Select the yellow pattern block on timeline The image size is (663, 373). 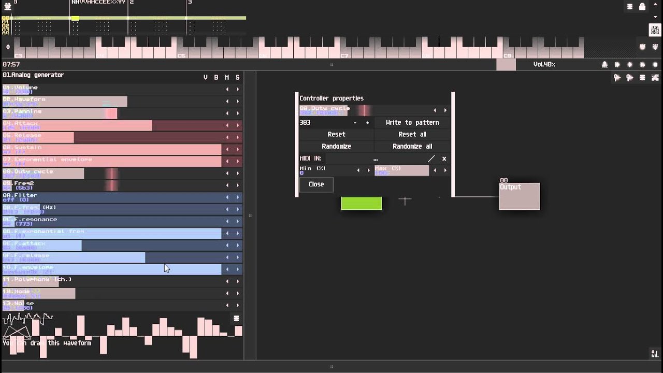coord(75,18)
